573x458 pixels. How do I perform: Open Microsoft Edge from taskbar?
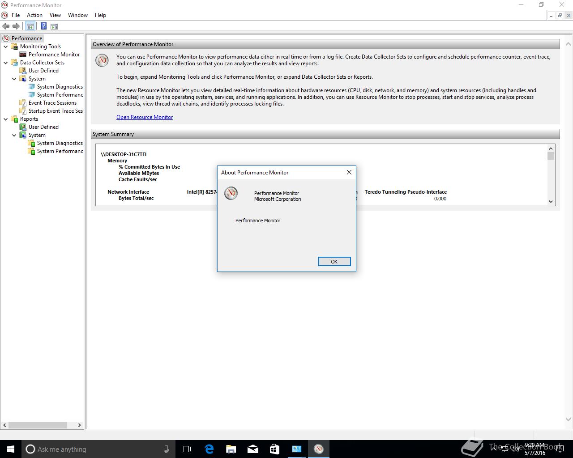209,449
